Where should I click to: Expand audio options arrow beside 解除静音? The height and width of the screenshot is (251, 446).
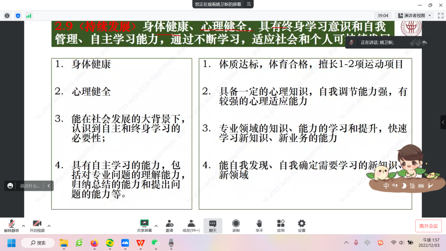click(24, 226)
